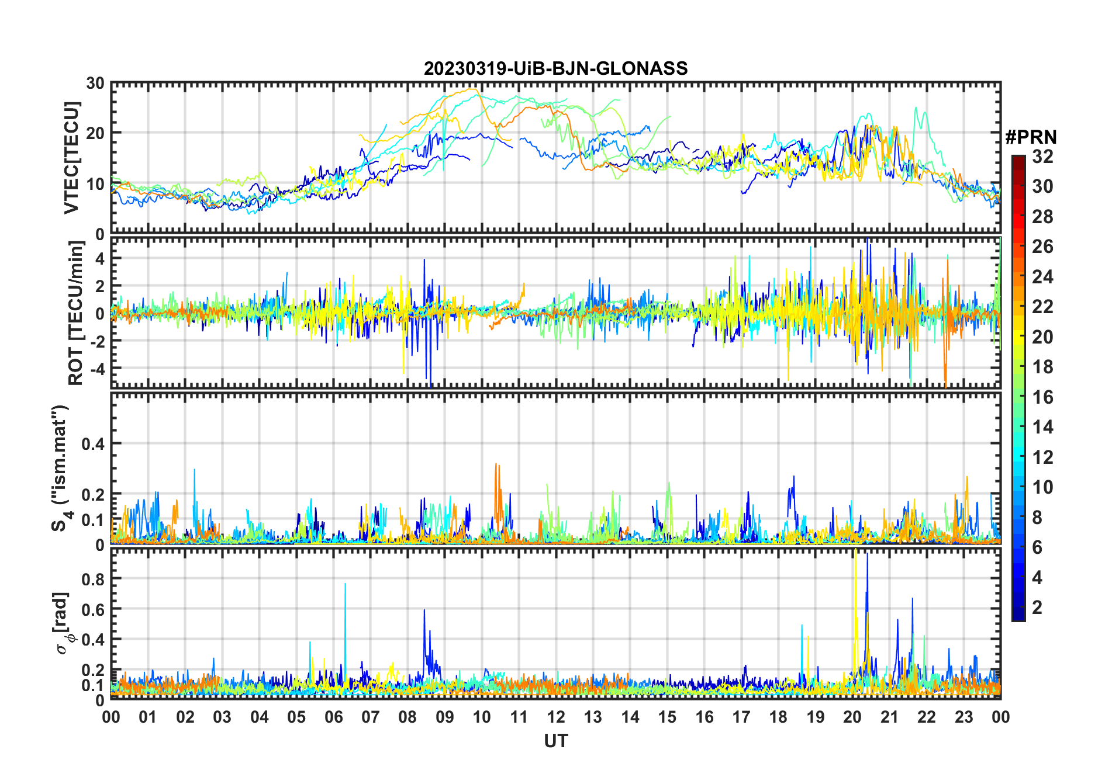Click the 0.6 tick on the sigma-phi axis

(x=93, y=609)
